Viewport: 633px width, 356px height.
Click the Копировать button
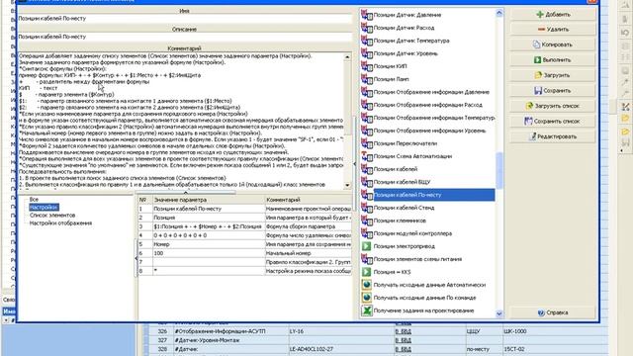point(553,44)
